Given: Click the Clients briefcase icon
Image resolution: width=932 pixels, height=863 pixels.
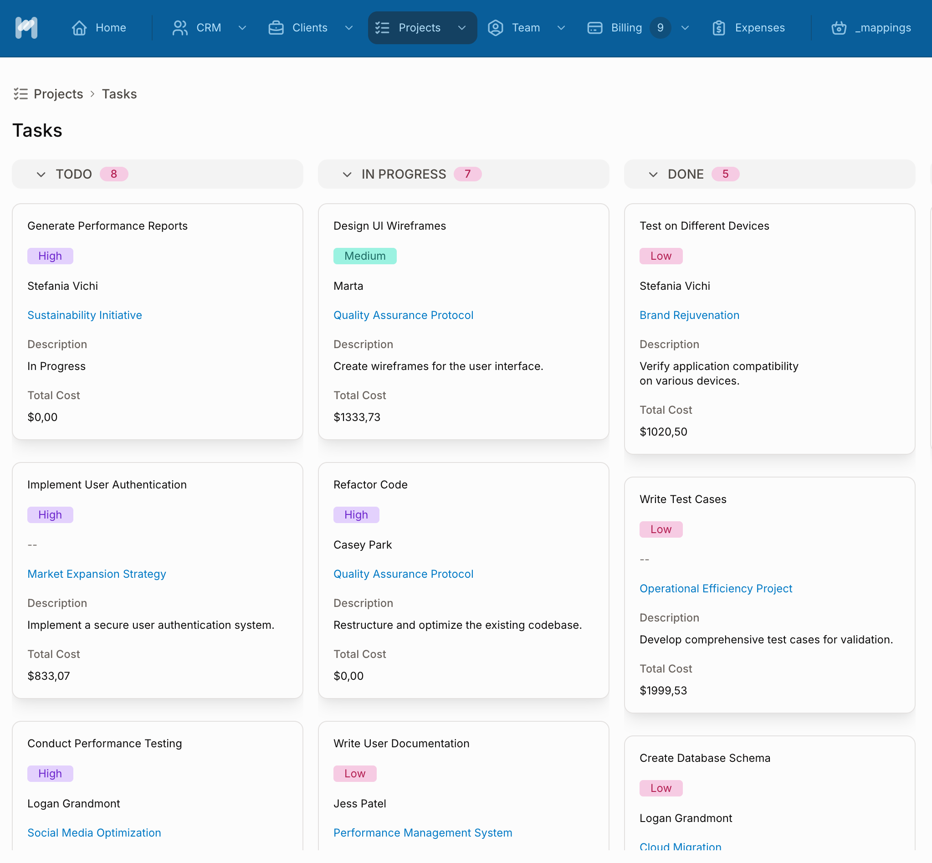Looking at the screenshot, I should coord(276,27).
